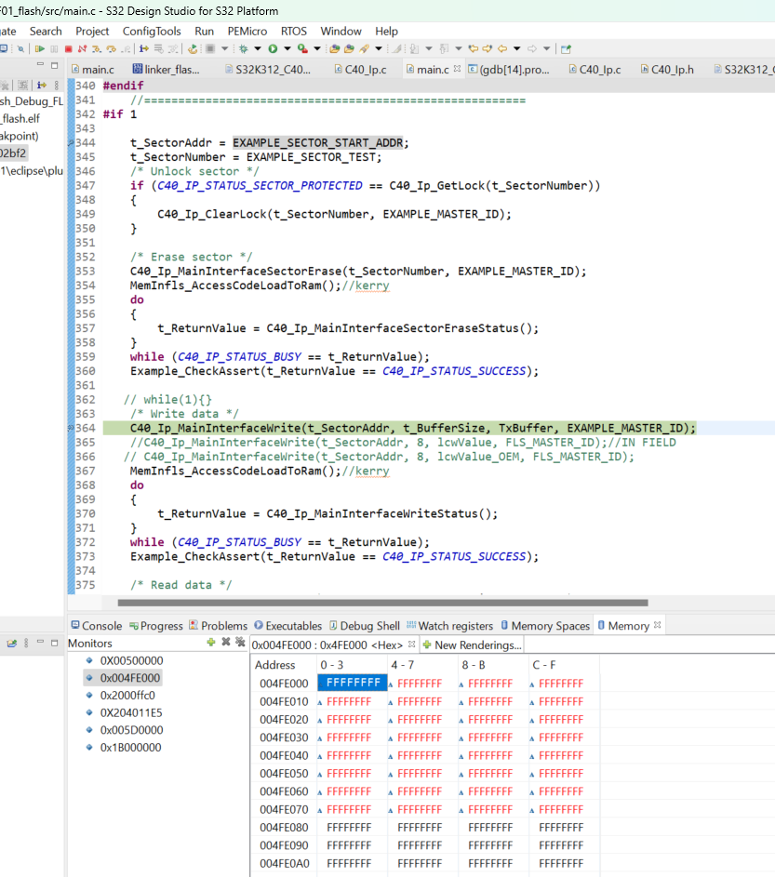Open the ConfigTools menu
This screenshot has width=775, height=877.
(152, 32)
